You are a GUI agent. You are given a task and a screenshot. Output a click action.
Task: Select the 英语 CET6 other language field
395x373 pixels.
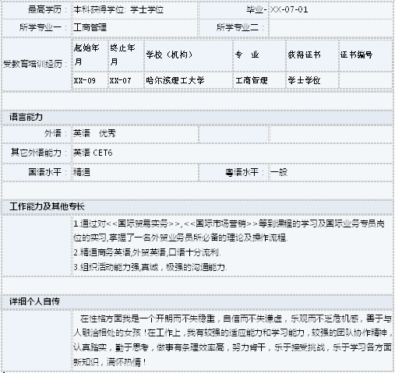coord(232,153)
